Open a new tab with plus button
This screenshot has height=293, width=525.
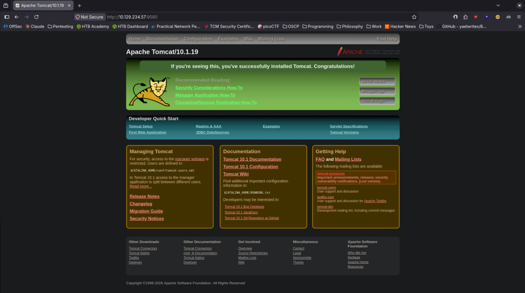(x=80, y=6)
